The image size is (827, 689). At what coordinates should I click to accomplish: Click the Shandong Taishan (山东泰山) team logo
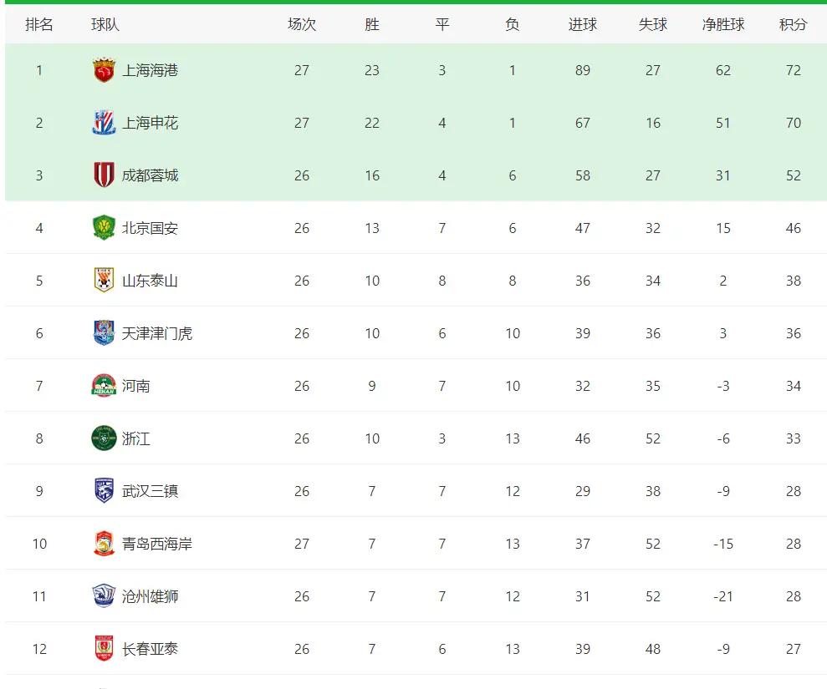(x=104, y=281)
